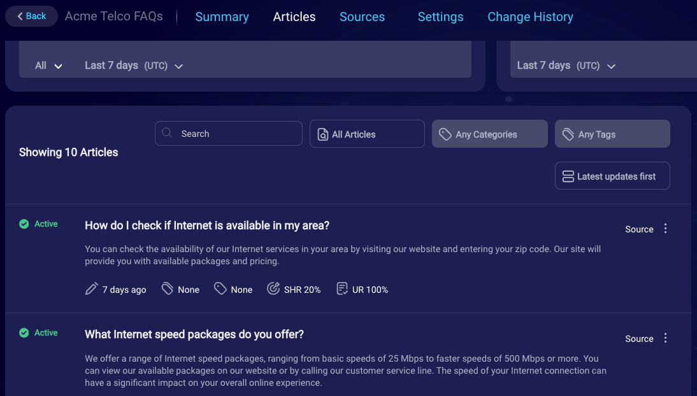697x396 pixels.
Task: Open the All filter dropdown
Action: (x=48, y=66)
